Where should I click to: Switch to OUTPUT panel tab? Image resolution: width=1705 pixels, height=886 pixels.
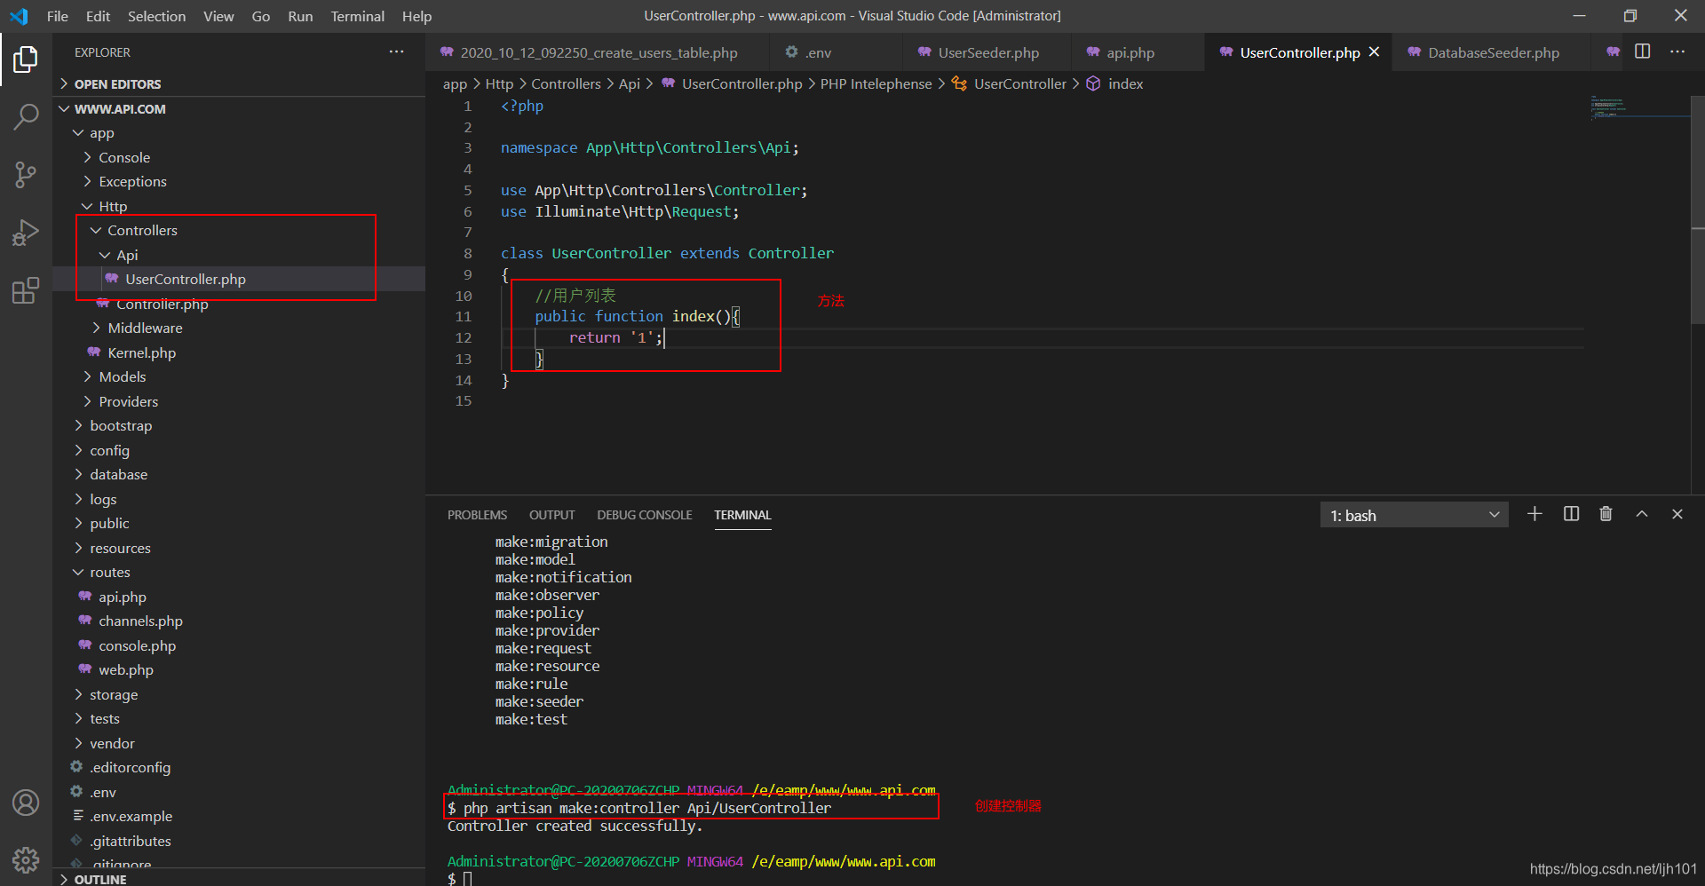[551, 515]
